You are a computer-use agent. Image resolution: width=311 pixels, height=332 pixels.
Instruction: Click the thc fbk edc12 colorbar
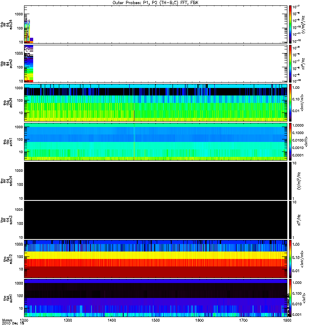[x=290, y=259]
